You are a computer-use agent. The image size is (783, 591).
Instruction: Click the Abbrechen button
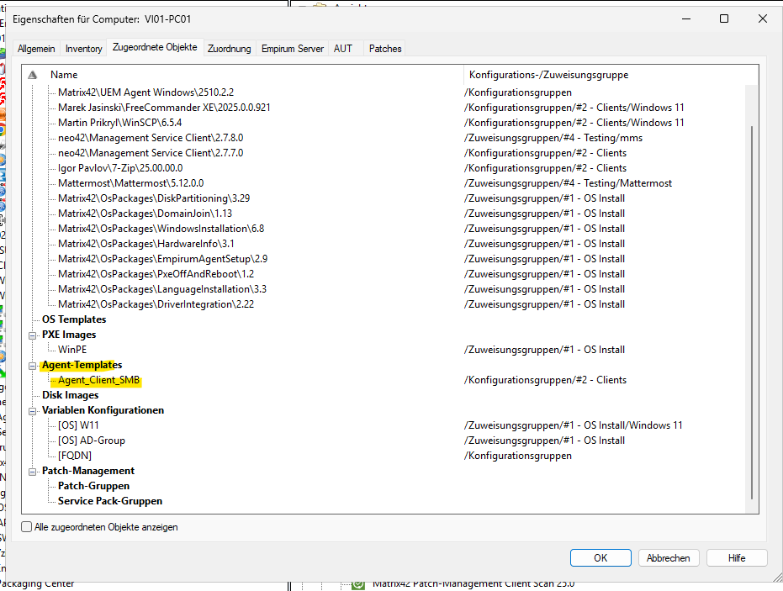pyautogui.click(x=669, y=557)
